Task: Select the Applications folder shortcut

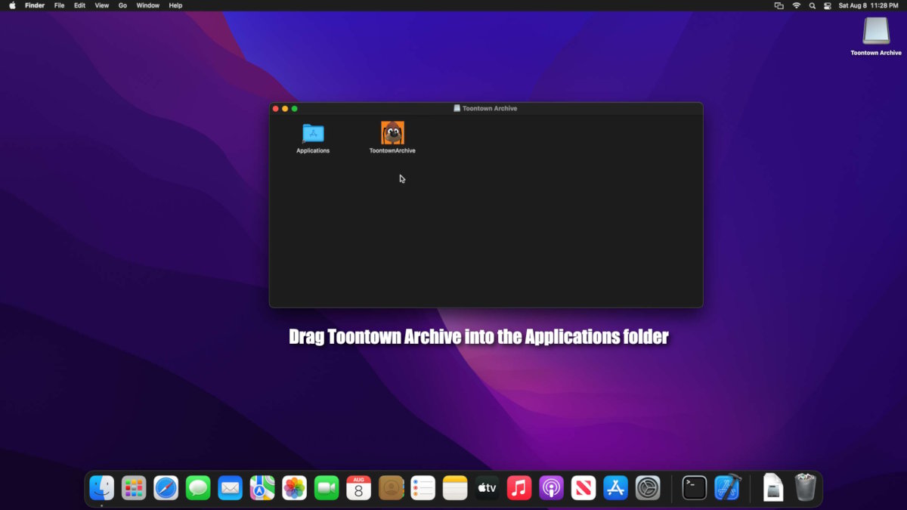Action: pos(313,134)
